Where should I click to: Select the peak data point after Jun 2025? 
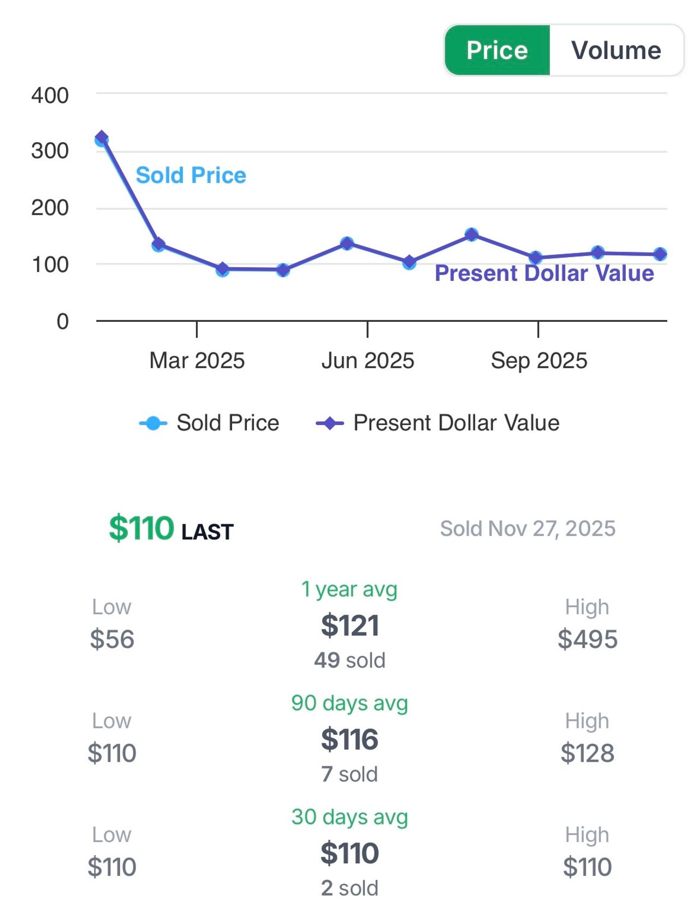coord(471,235)
